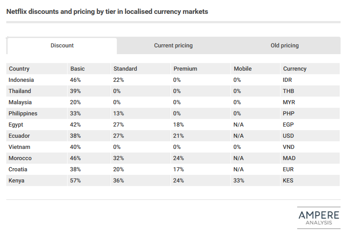Image resolution: width=354 pixels, height=233 pixels.
Task: Select Morocco's MAD currency cell
Action: click(x=310, y=158)
